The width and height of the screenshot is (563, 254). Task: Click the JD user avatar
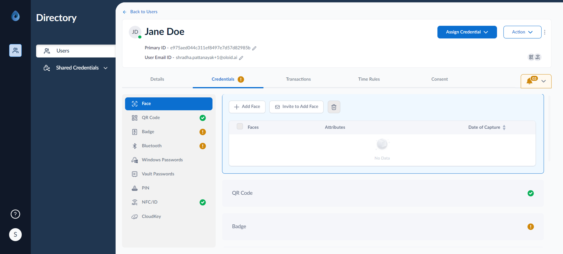click(x=135, y=32)
